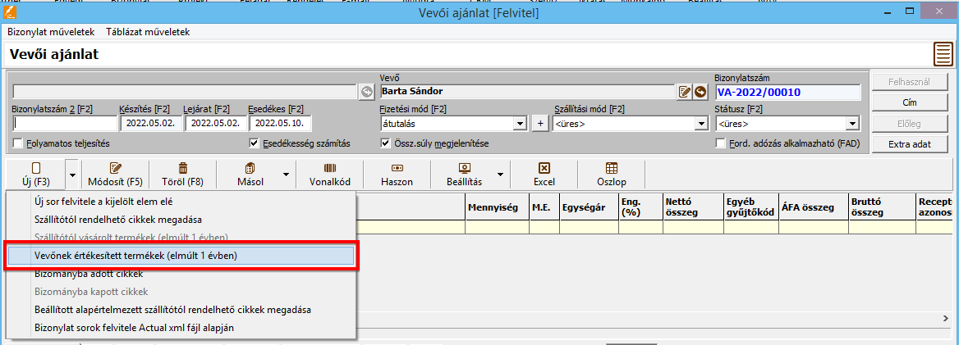
Task: Expand the Státusz dropdown
Action: click(x=854, y=125)
